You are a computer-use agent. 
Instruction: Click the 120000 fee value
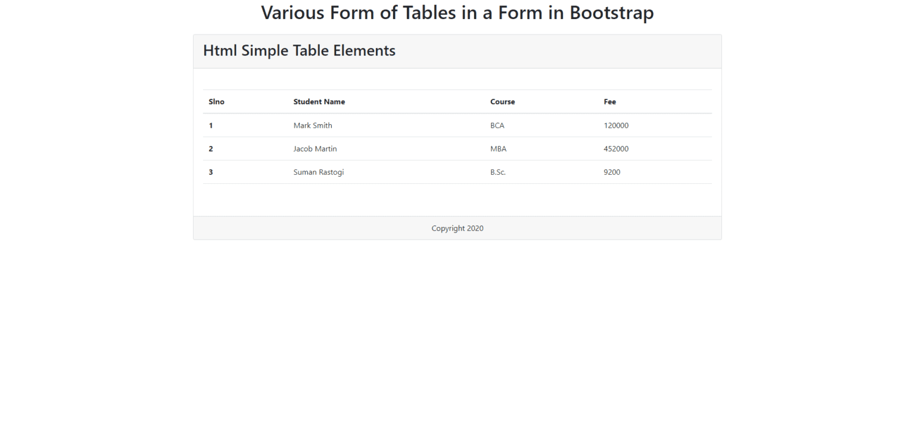click(616, 125)
